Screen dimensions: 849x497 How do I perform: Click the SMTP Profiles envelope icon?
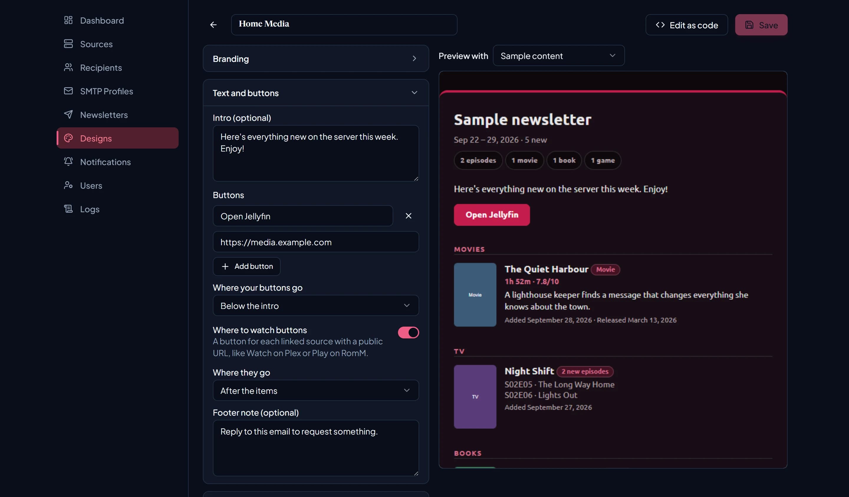tap(68, 91)
